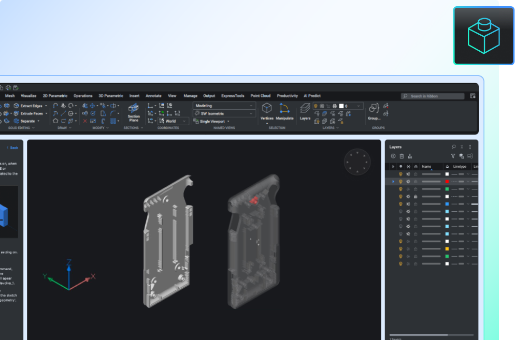
Task: Lock the fourth layer in the Layers list
Action: (416, 196)
